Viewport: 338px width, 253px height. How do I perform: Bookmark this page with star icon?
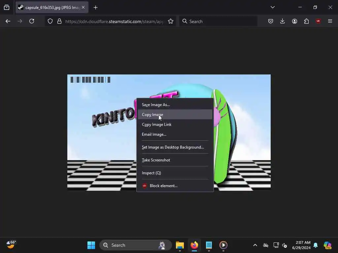tap(171, 21)
